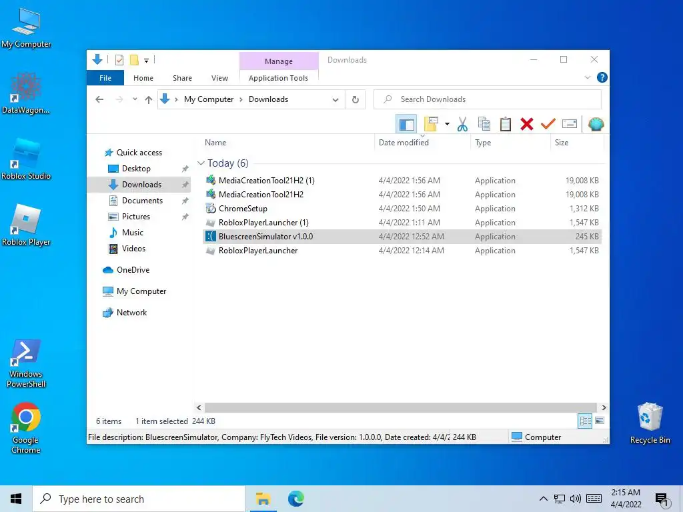The width and height of the screenshot is (683, 512).
Task: Show hidden tray icons chevron
Action: [x=543, y=499]
